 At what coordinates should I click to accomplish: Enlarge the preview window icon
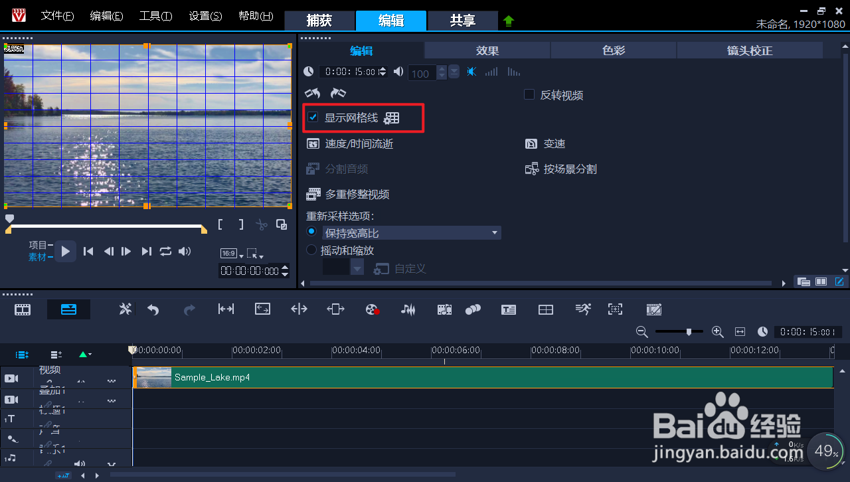tap(281, 224)
